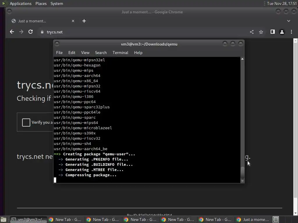Open the terminal File menu

coord(59,53)
